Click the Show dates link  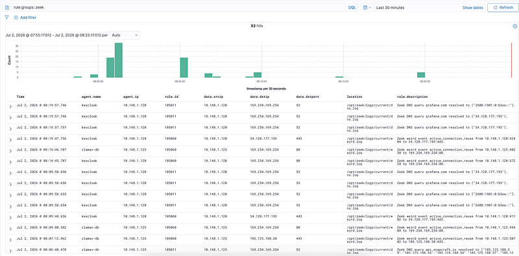coord(473,8)
